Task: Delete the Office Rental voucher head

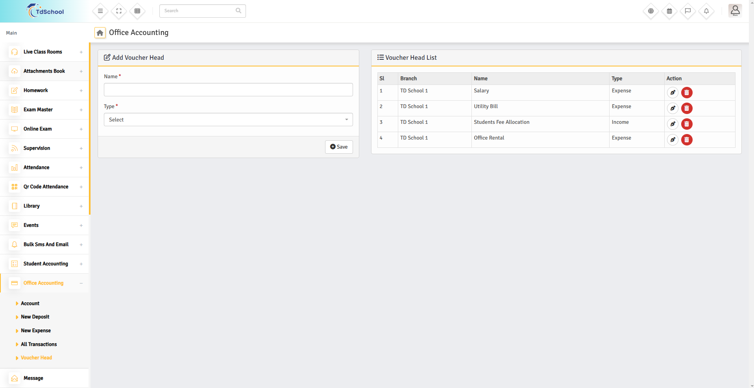Action: coord(687,140)
